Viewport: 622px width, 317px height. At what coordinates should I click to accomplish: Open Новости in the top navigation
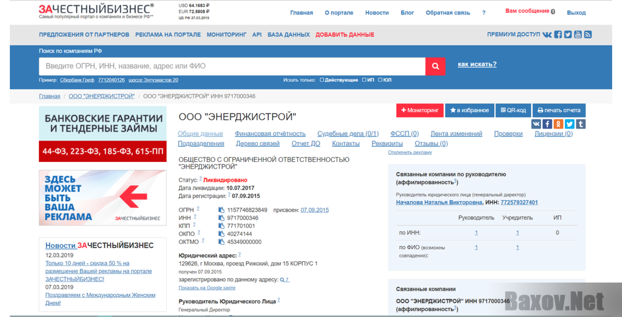point(377,13)
